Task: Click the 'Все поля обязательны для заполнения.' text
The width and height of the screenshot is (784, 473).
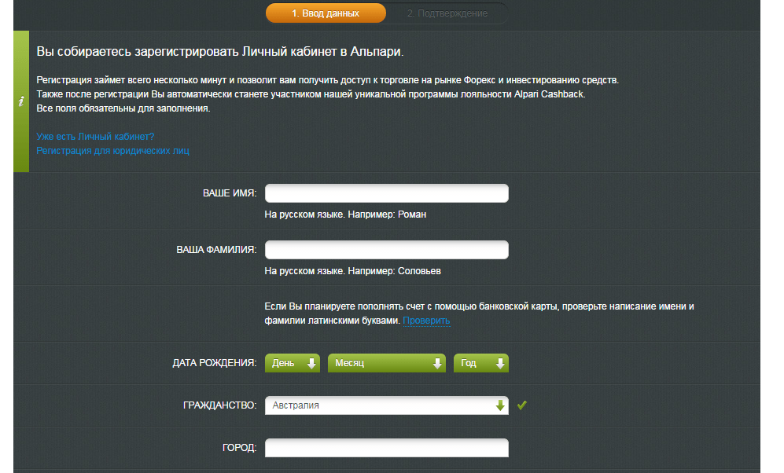Action: tap(123, 108)
